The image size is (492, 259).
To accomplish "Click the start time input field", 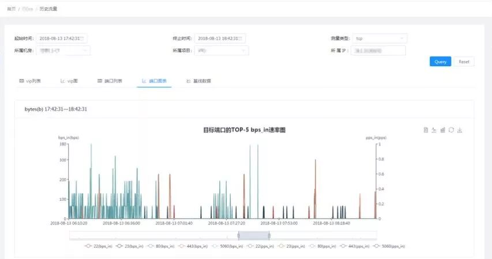I will coord(62,39).
